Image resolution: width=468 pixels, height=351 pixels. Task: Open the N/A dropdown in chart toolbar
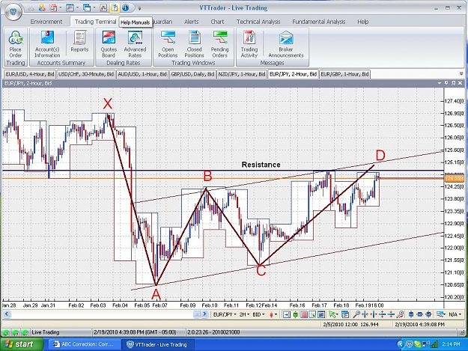pyautogui.click(x=455, y=314)
